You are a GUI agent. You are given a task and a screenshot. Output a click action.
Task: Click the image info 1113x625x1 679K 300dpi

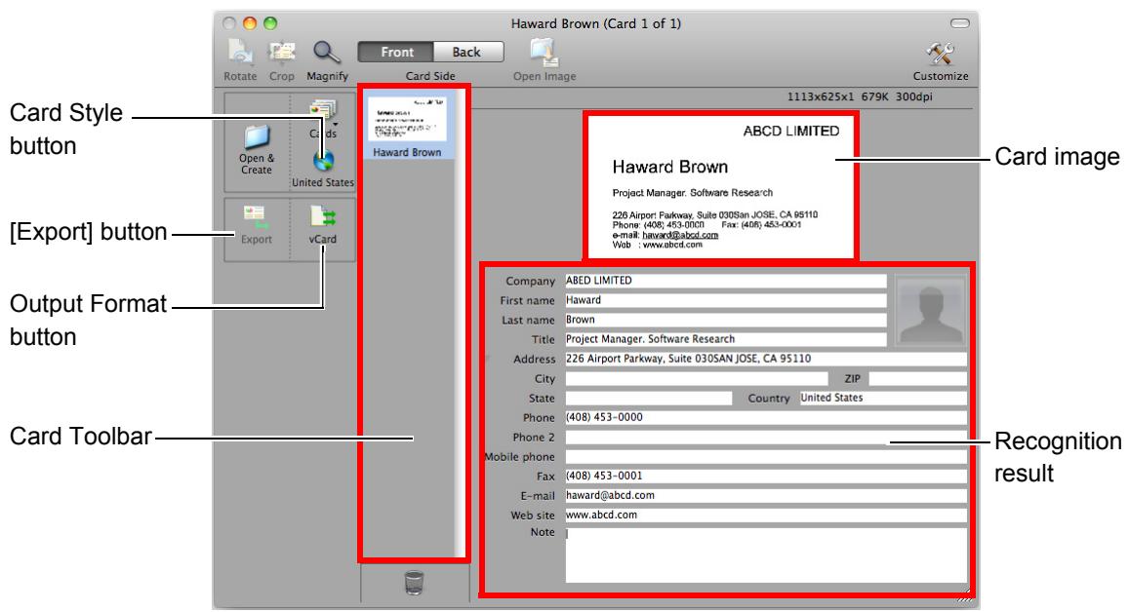tap(859, 96)
